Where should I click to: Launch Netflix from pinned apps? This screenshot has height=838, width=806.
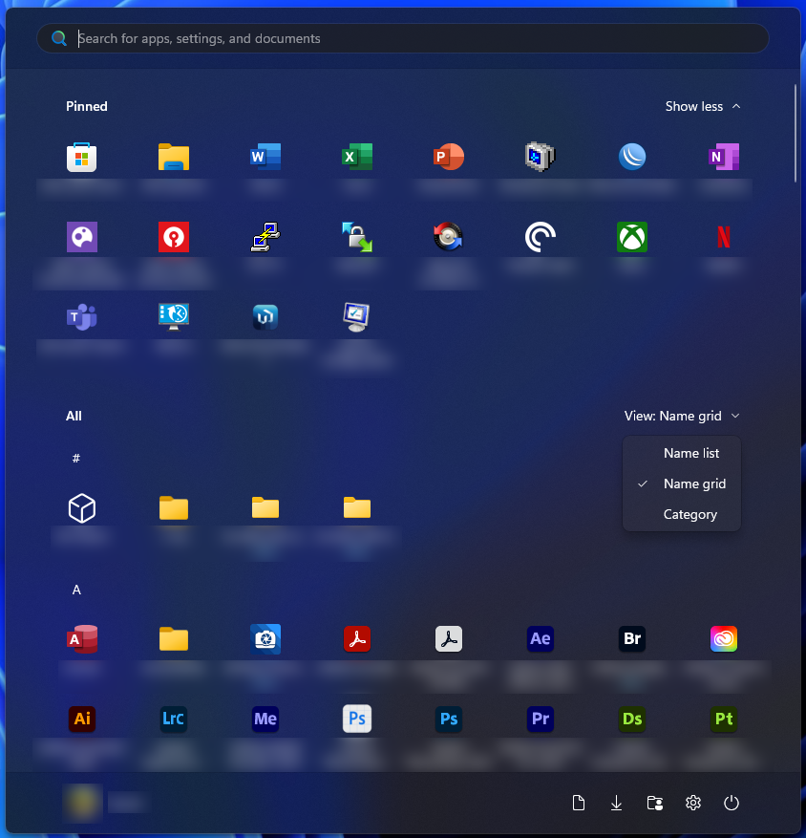click(724, 237)
